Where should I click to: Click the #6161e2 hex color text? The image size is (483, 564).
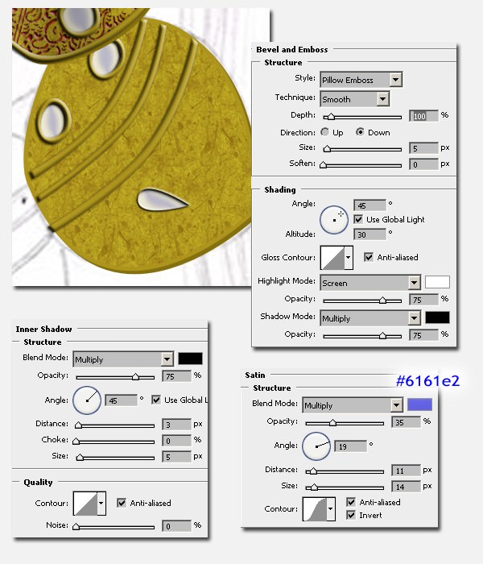coord(427,380)
